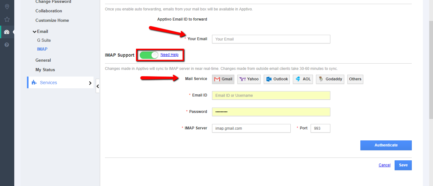Image resolution: width=433 pixels, height=186 pixels.
Task: Click the dashboard gauge icon in sidebar
Action: 7,32
